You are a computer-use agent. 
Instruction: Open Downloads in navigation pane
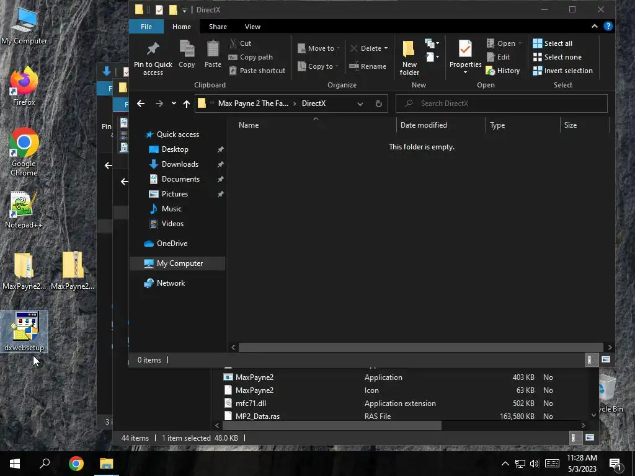coord(180,164)
